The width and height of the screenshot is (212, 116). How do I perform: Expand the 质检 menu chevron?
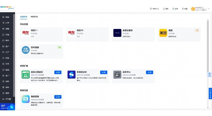11,58
